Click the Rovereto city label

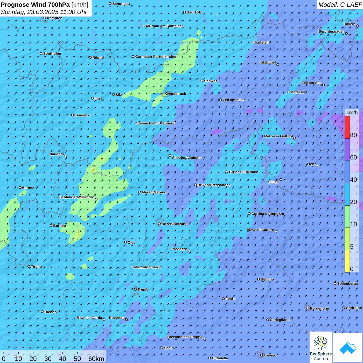(x=117, y=318)
